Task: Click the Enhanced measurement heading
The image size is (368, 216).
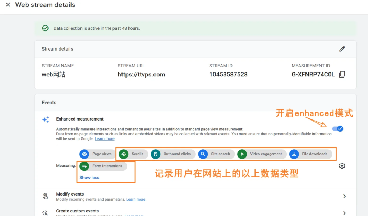Action: point(80,119)
